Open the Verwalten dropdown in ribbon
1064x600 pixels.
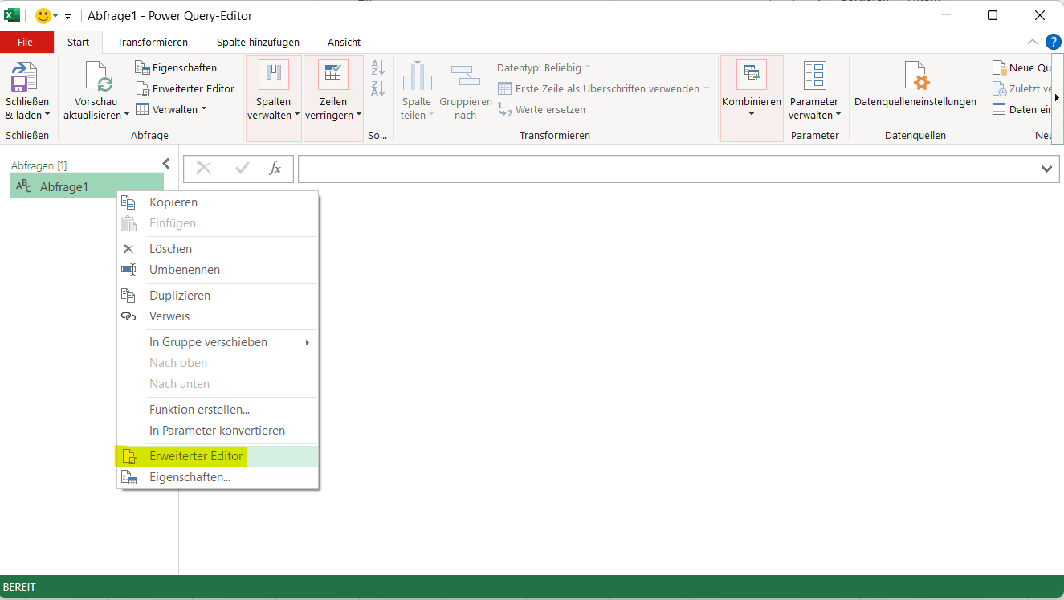click(x=170, y=109)
